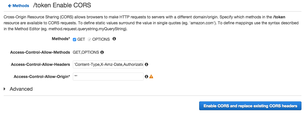Screen dimensions: 304x113
Task: Click Enable CORS and replace existing headers
Action: click(x=250, y=106)
